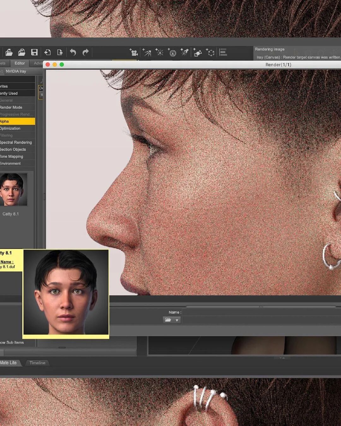Click the Open File folder icon

click(9, 52)
